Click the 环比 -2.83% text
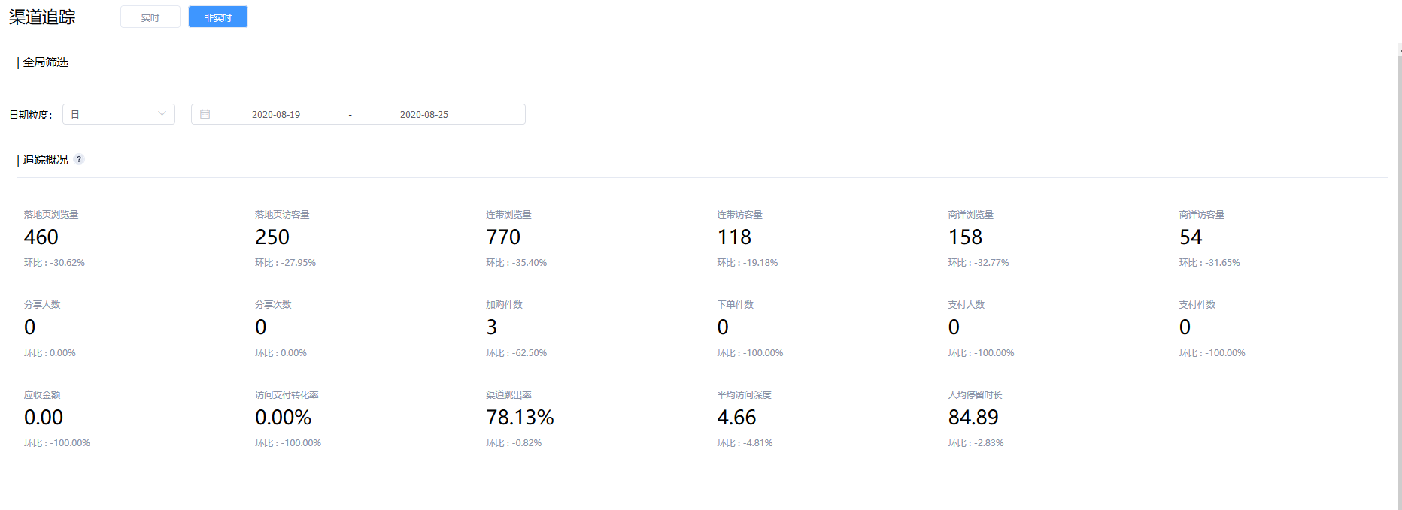The height and width of the screenshot is (510, 1402). (x=976, y=443)
